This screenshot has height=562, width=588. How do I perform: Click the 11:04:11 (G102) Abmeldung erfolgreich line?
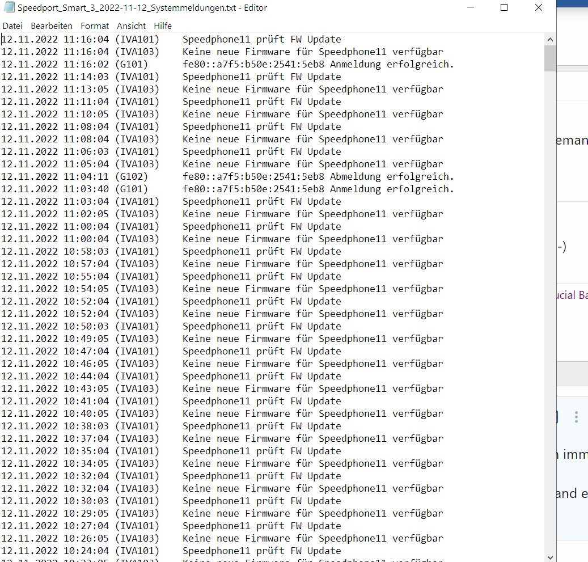click(x=227, y=176)
